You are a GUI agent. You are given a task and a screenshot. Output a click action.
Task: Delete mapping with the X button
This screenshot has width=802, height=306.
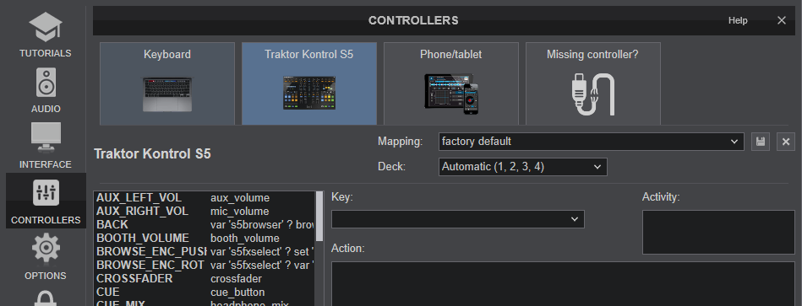pyautogui.click(x=786, y=142)
